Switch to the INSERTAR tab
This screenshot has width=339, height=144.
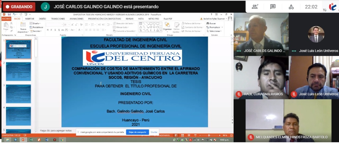tap(30, 19)
